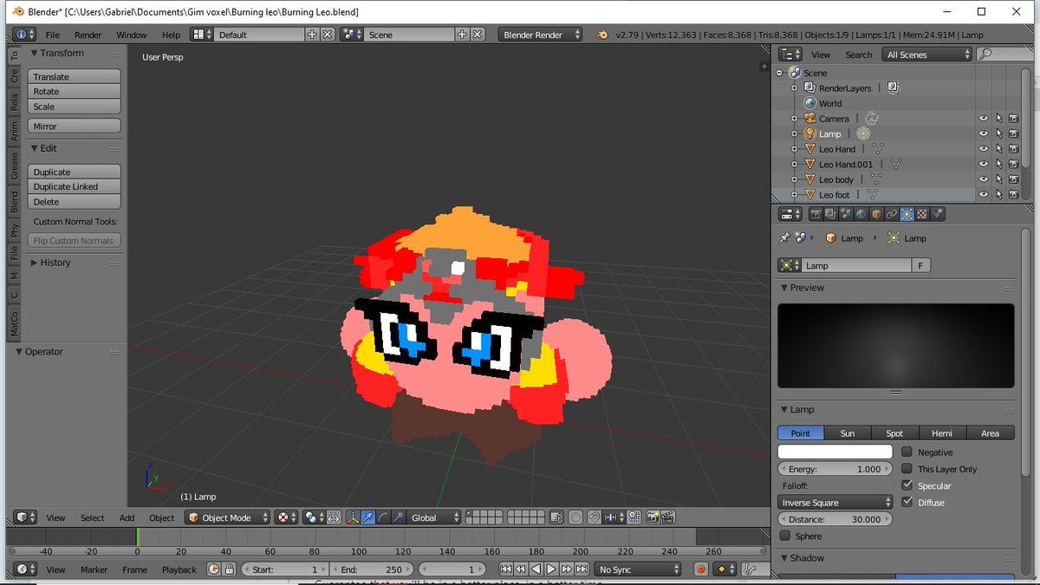The width and height of the screenshot is (1040, 585).
Task: Click the mesh data icon beside Leo Hand
Action: 877,149
